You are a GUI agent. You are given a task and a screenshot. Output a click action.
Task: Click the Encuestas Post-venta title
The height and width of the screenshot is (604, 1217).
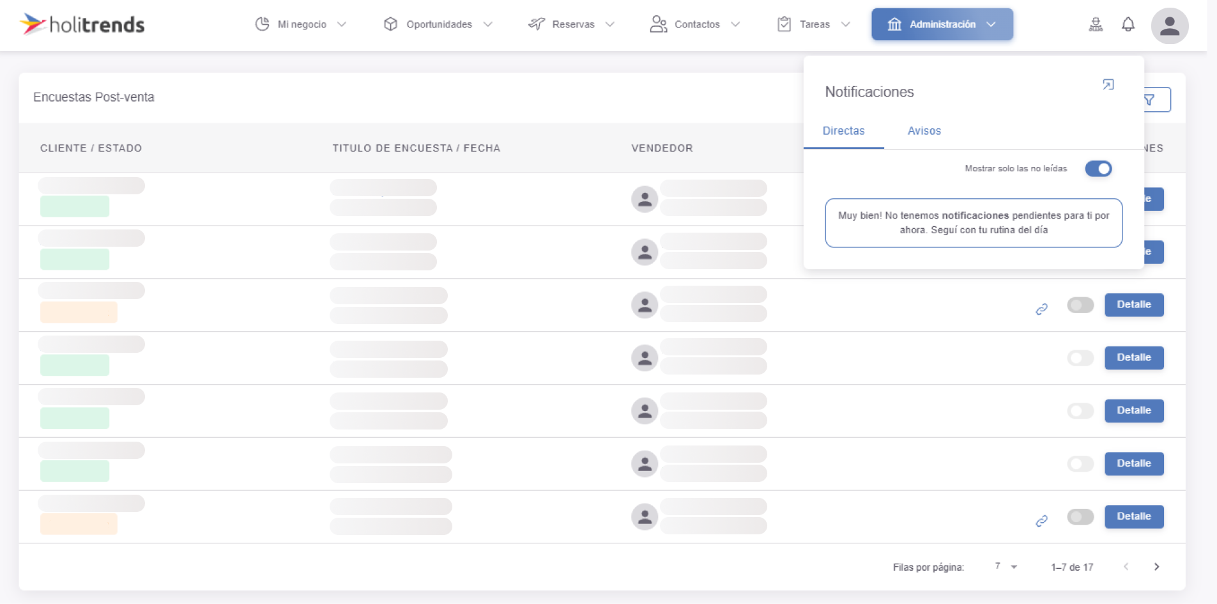coord(94,97)
